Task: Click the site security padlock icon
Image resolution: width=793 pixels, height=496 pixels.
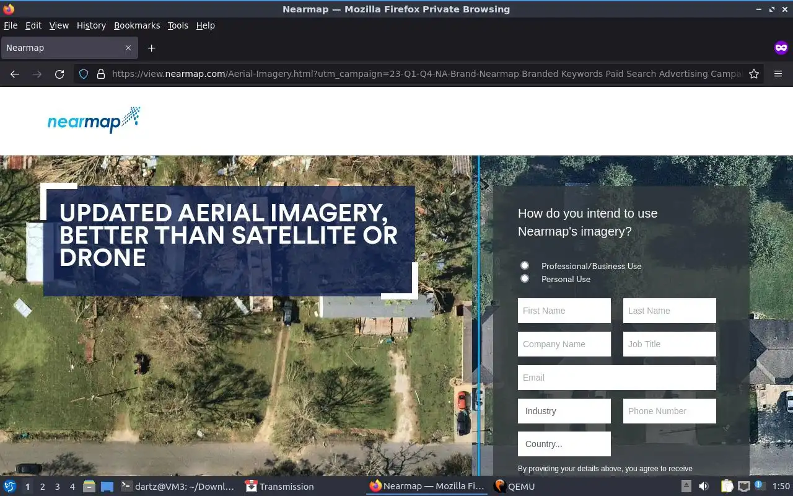Action: [x=101, y=74]
